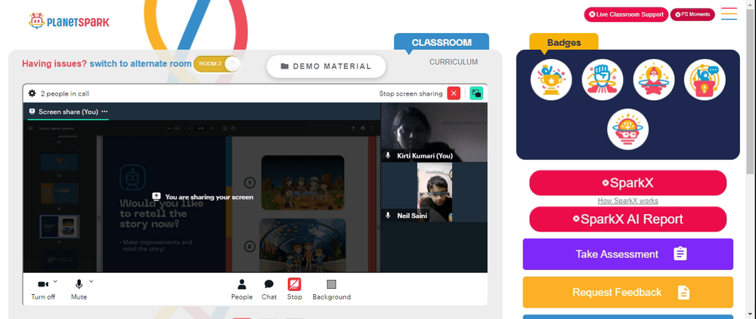
Task: Click the raised fist badge
Action: pyautogui.click(x=603, y=80)
